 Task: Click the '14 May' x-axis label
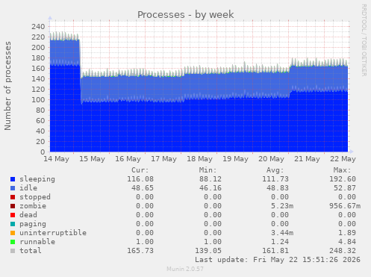[x=57, y=159]
